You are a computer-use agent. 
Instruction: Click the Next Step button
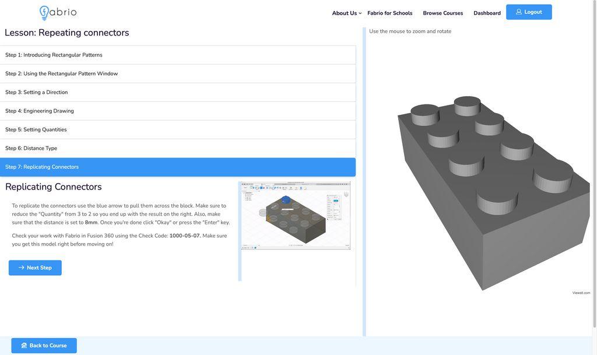pos(35,268)
